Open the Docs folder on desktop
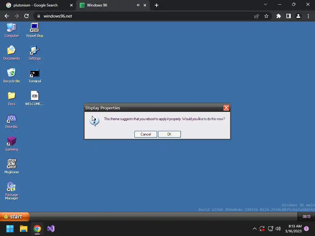This screenshot has width=315, height=236. click(11, 99)
